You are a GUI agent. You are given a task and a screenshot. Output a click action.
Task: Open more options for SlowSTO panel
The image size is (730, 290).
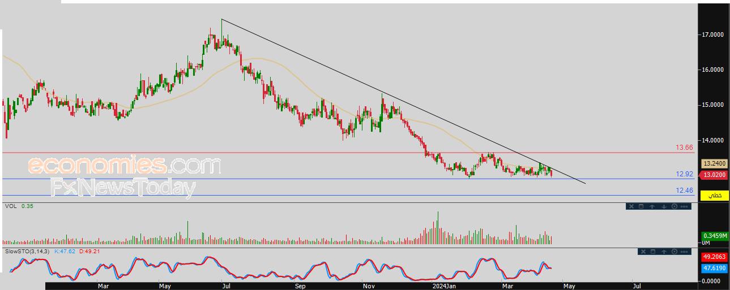click(684, 252)
